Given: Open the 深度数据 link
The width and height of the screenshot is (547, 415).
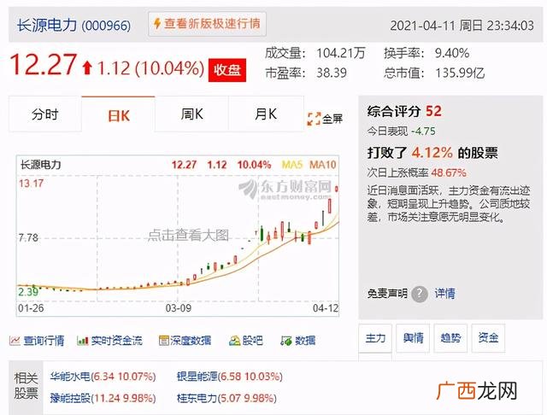Looking at the screenshot, I should click(191, 341).
